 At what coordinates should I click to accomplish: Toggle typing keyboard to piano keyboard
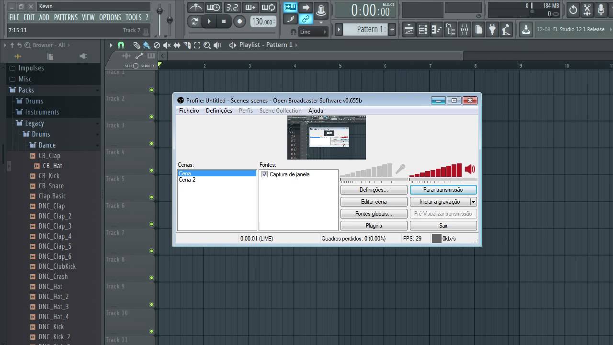point(290,7)
